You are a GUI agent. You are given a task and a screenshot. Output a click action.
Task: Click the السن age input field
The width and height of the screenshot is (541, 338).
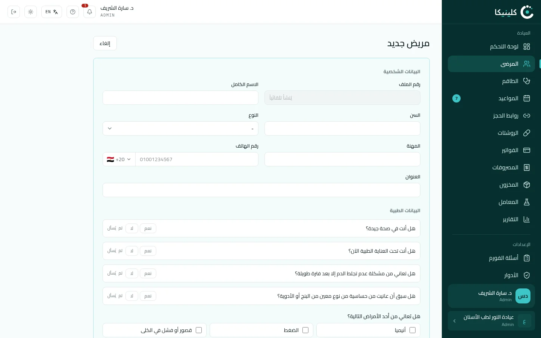(x=342, y=128)
